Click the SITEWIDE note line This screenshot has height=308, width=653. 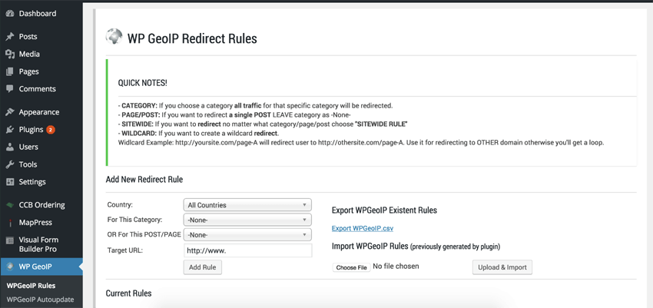[x=263, y=124]
